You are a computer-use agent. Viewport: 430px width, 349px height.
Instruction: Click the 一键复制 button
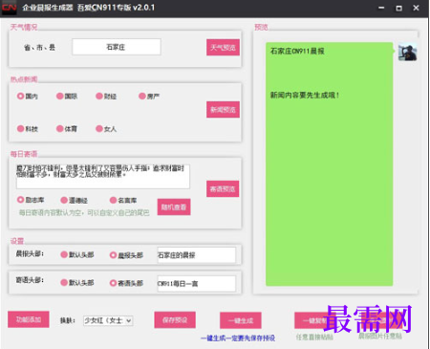point(314,320)
